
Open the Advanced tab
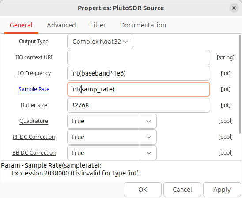(x=61, y=25)
